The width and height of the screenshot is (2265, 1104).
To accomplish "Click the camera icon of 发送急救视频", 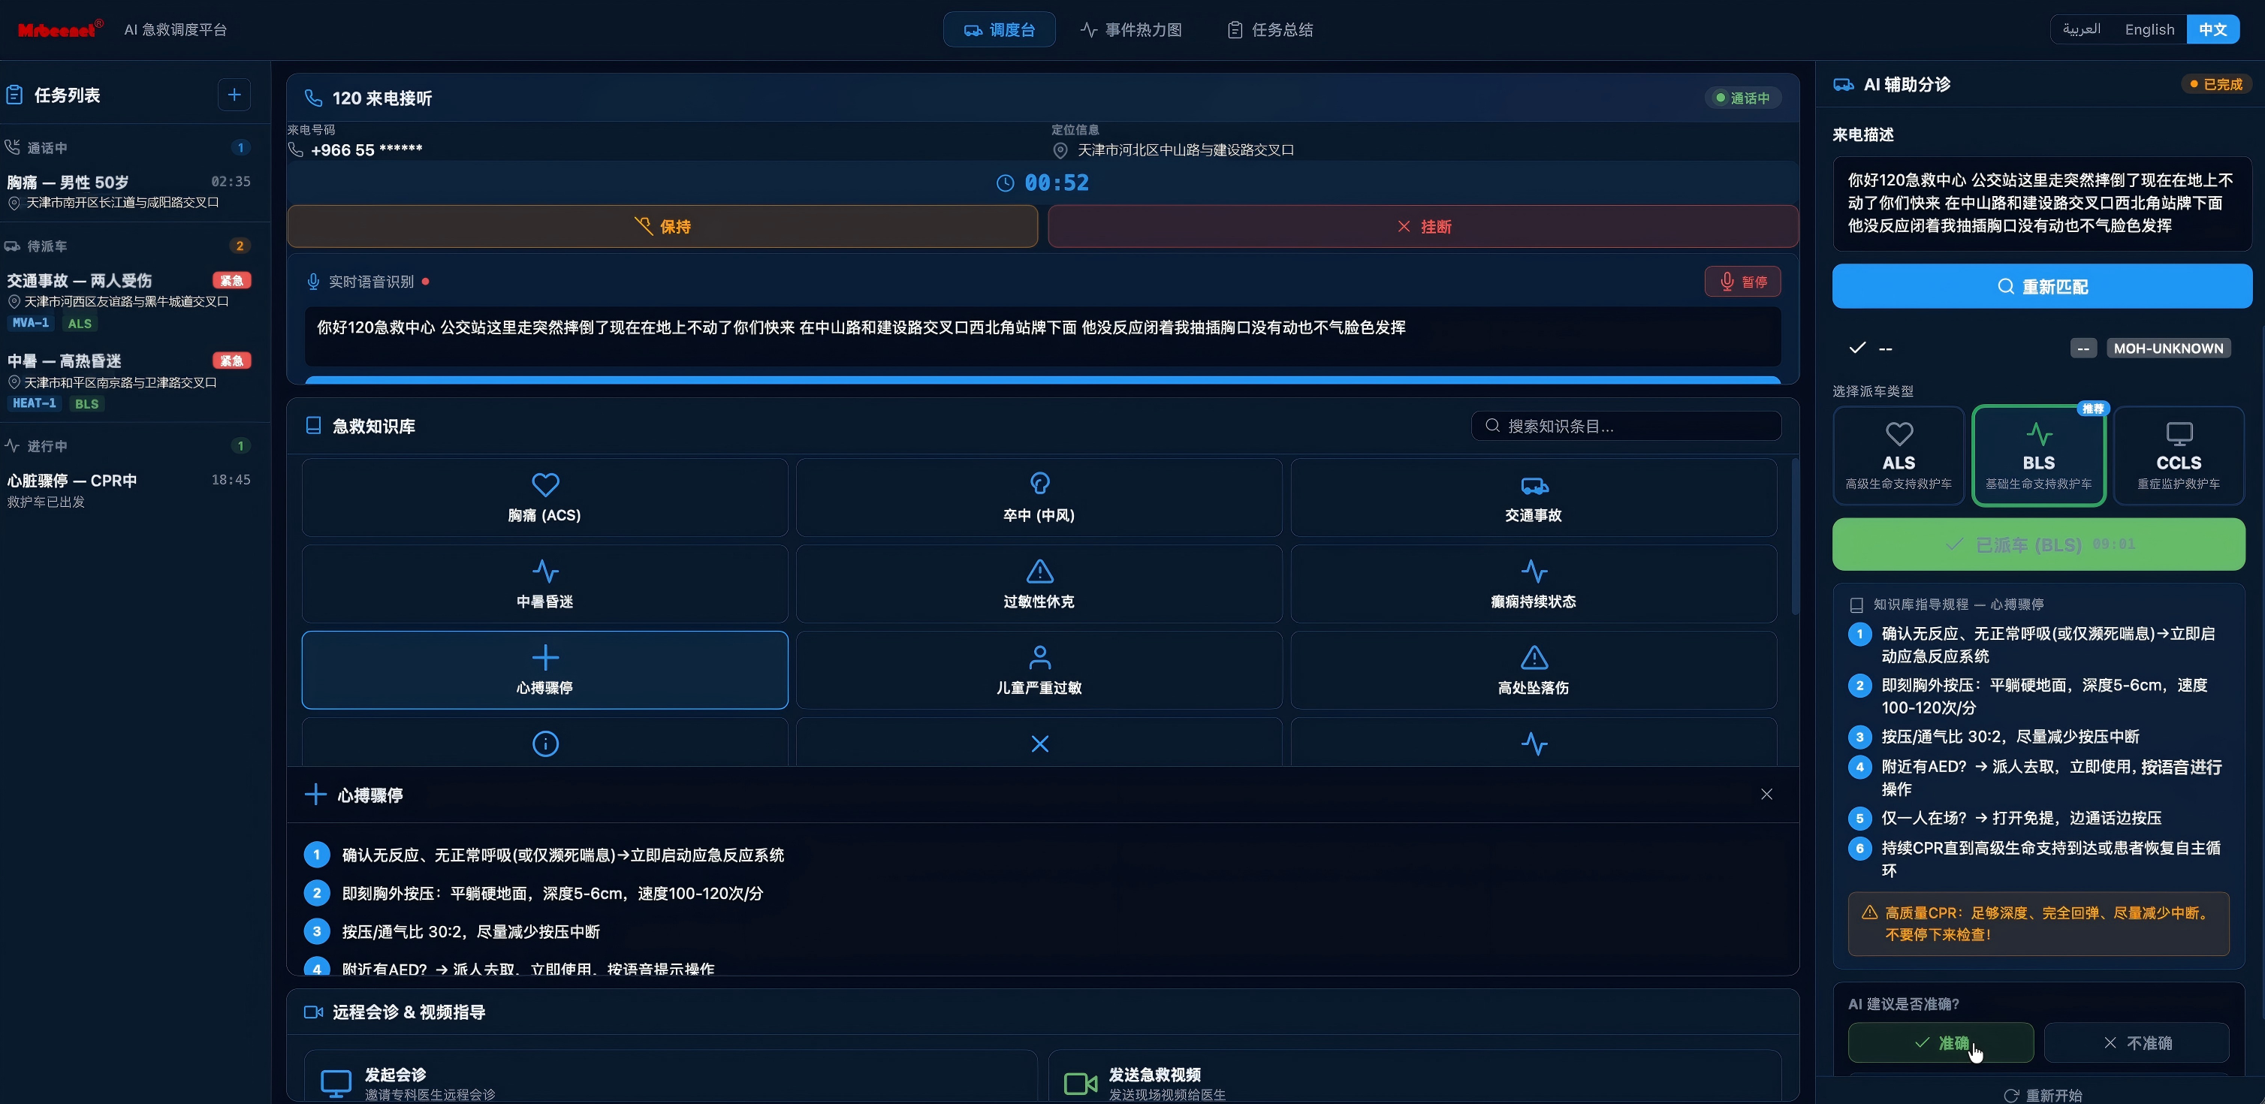I will pyautogui.click(x=1081, y=1083).
